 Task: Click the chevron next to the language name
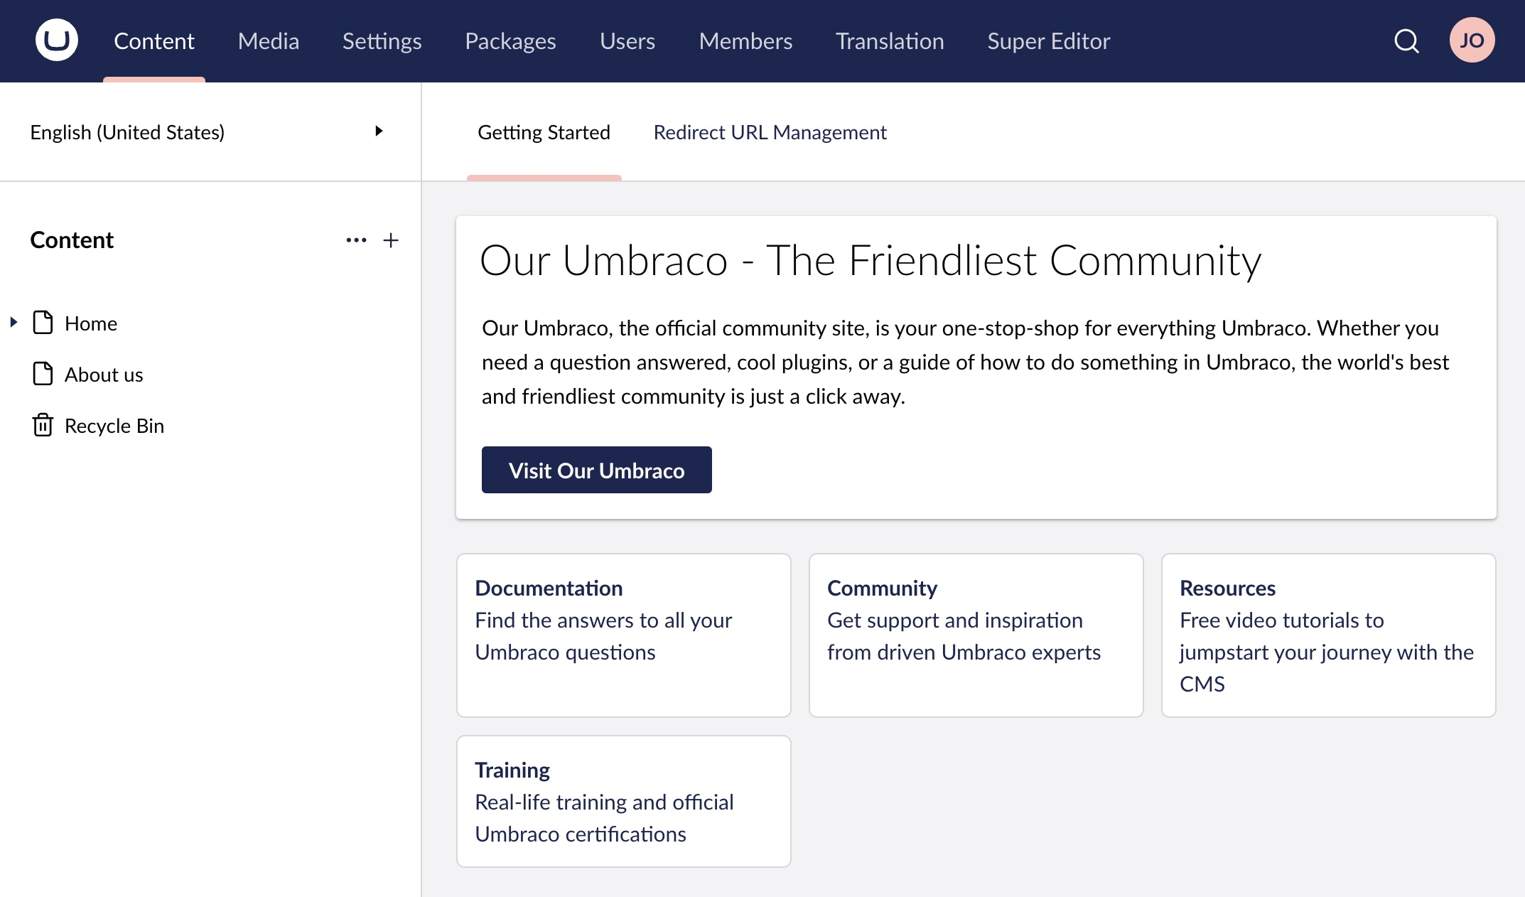(x=379, y=131)
